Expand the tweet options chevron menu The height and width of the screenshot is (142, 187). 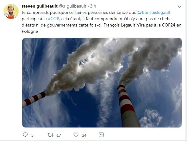coord(179,7)
